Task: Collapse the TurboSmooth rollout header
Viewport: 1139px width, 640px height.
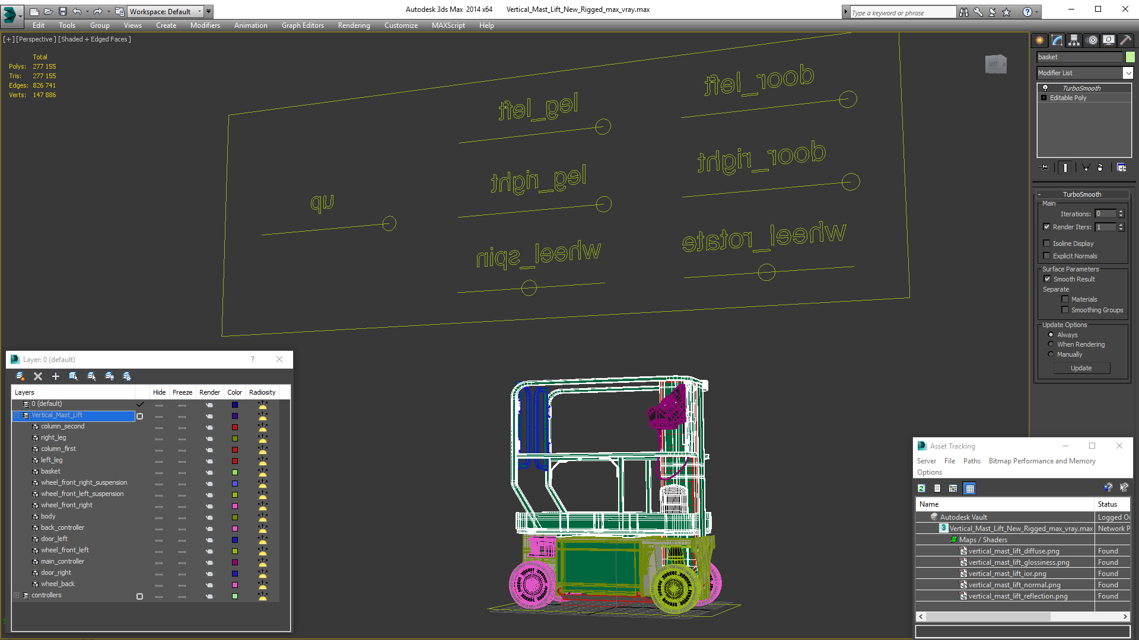Action: [x=1081, y=194]
